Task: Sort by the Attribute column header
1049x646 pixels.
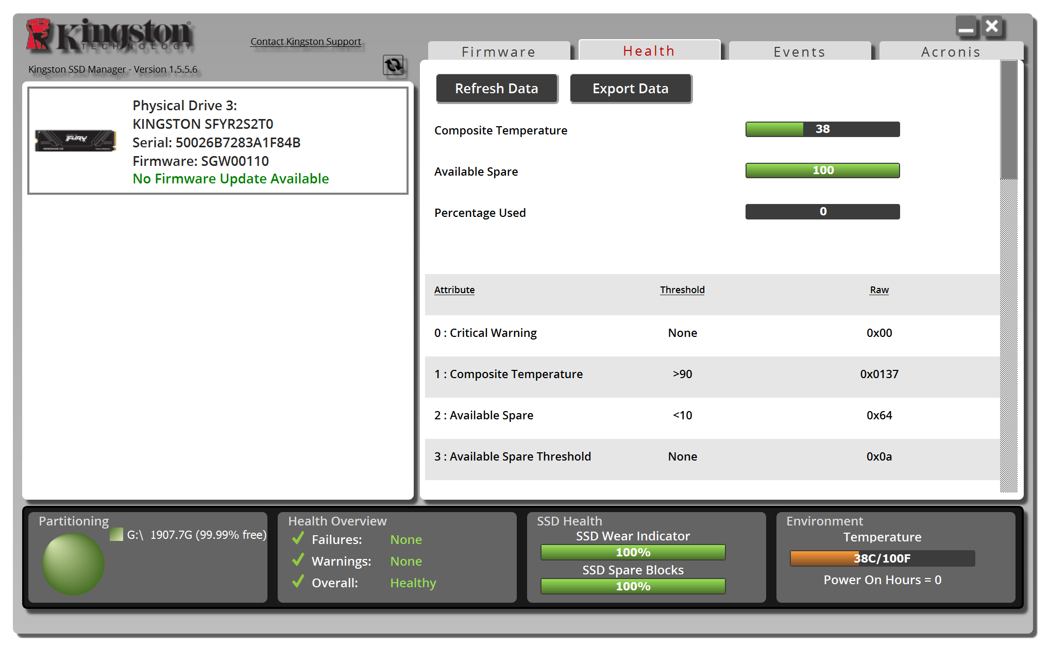Action: [454, 290]
